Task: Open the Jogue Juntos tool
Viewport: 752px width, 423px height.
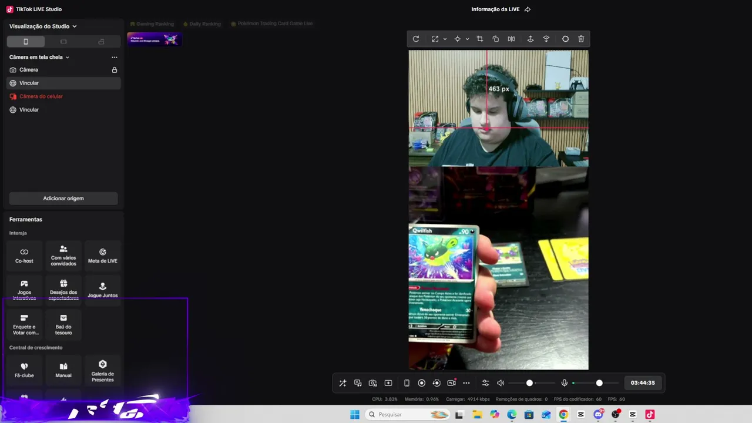Action: [103, 290]
